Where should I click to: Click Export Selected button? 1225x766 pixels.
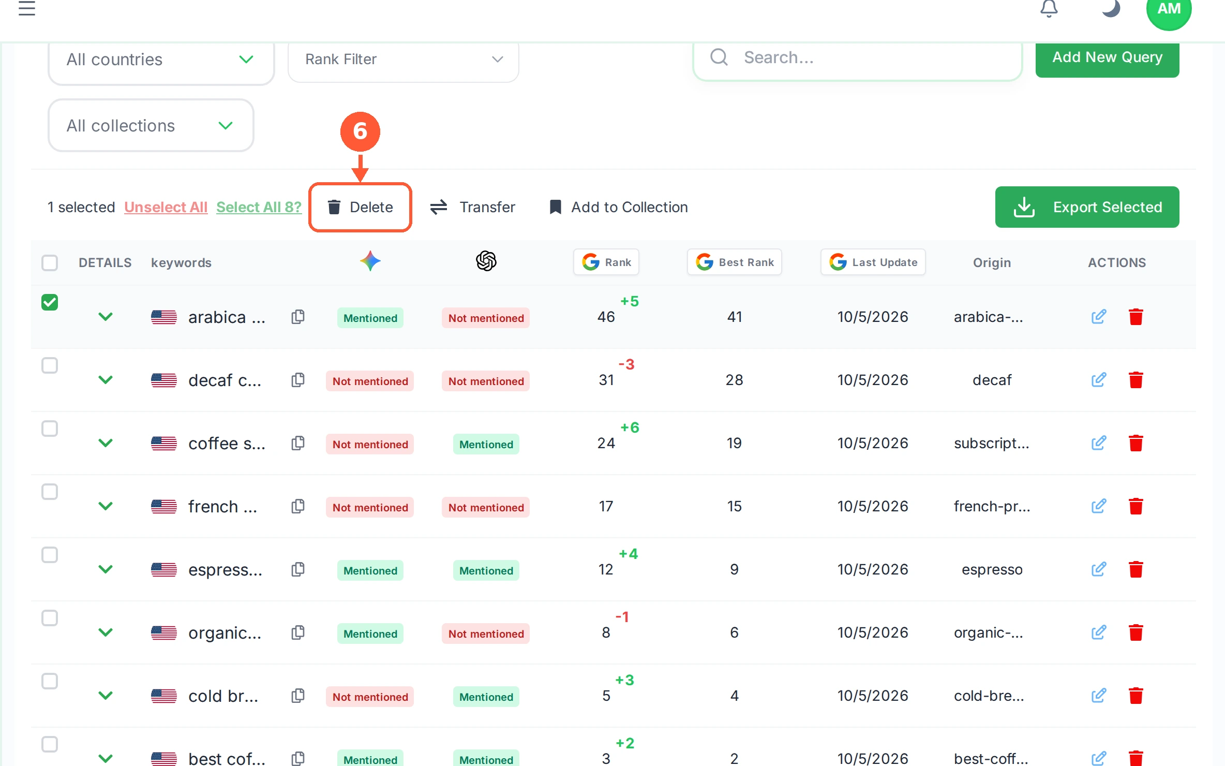tap(1087, 207)
